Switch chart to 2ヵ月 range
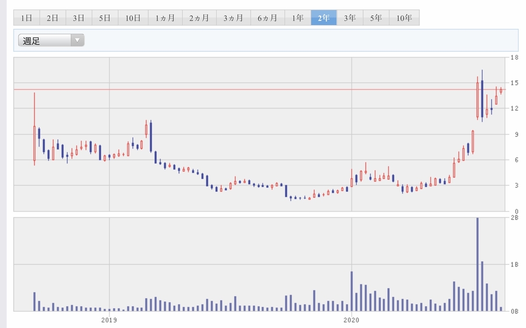526x328 pixels. [x=199, y=18]
